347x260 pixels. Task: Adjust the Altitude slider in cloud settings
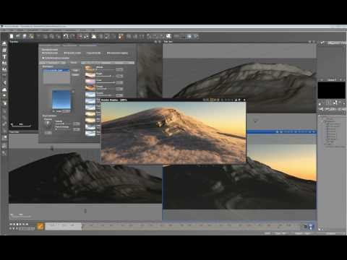(x=106, y=70)
